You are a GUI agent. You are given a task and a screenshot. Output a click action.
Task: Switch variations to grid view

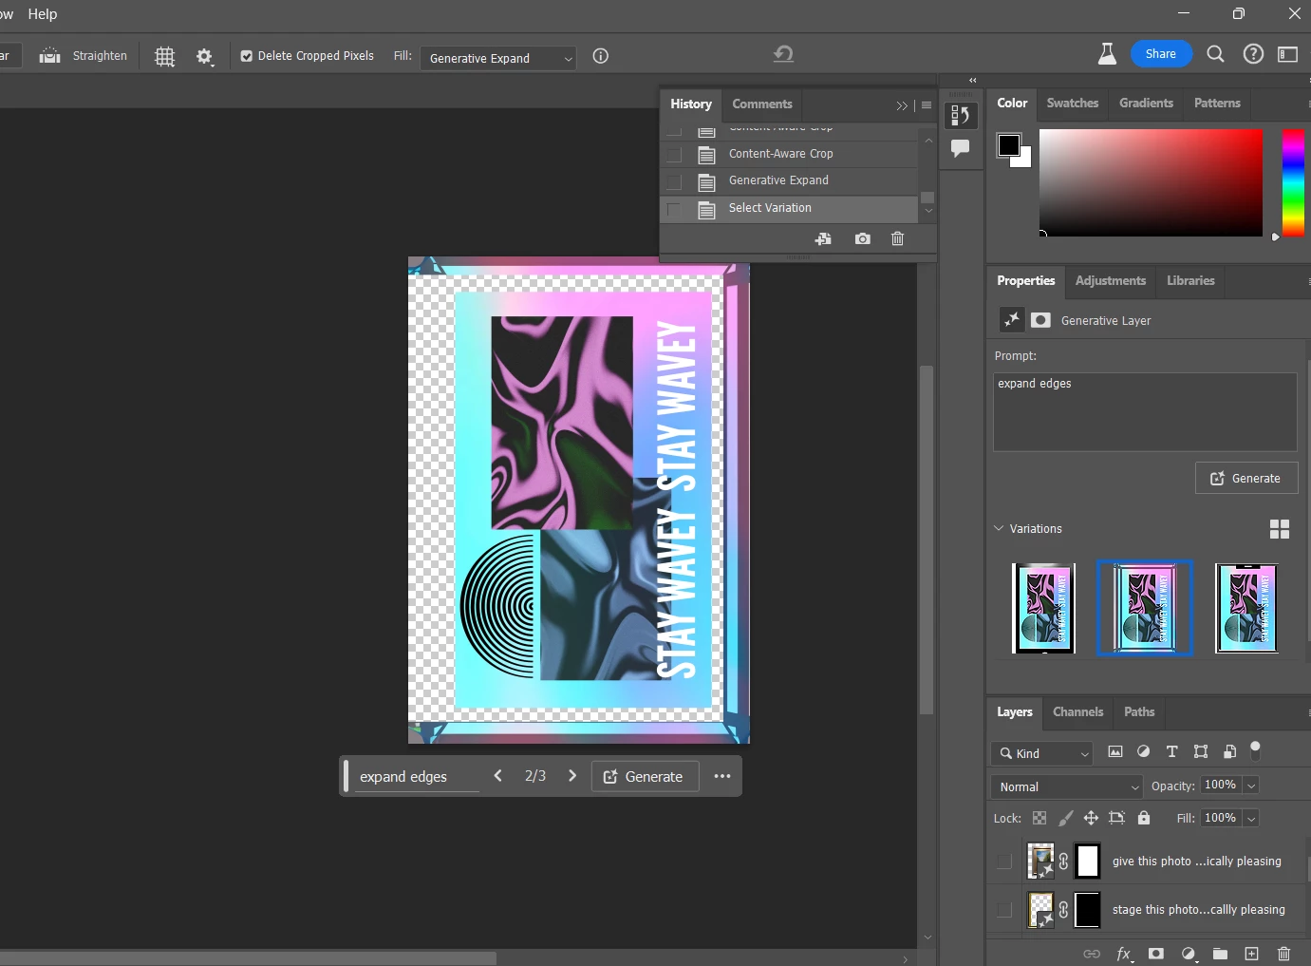coord(1280,529)
